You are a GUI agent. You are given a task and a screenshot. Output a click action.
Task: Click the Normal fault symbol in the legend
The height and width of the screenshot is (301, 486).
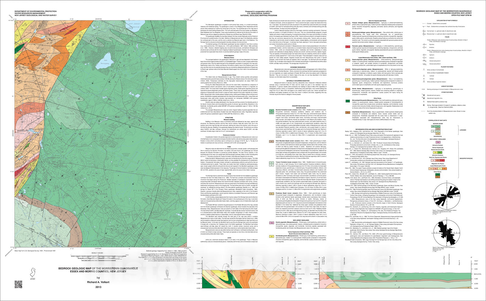[x=424, y=31]
